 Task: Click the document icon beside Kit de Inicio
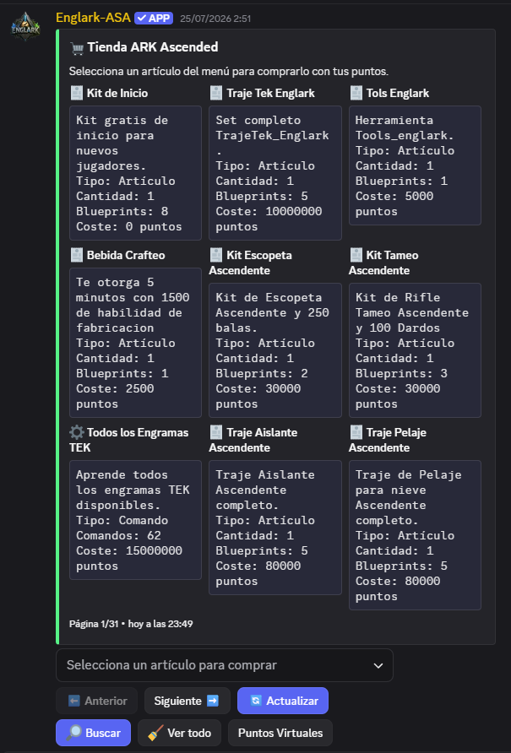pyautogui.click(x=76, y=93)
